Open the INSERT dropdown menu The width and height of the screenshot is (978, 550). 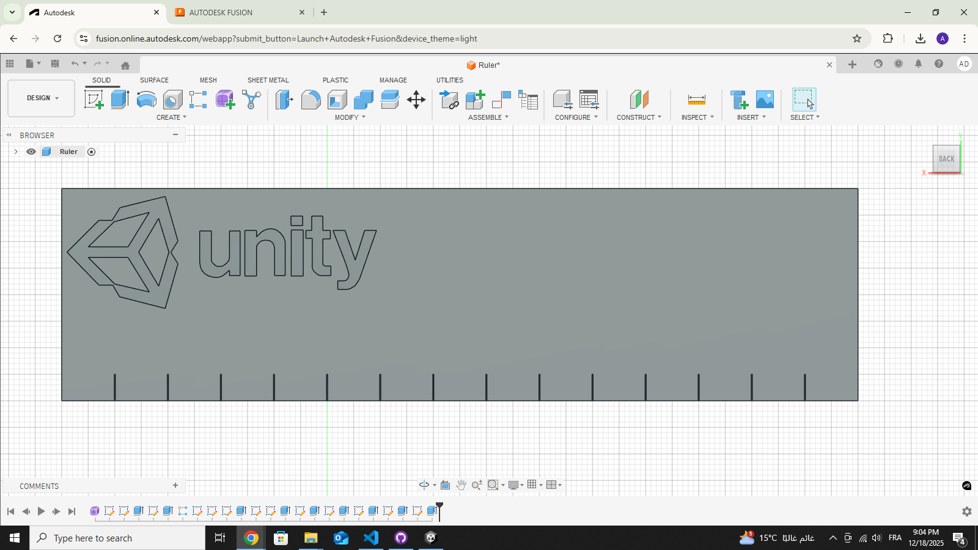pyautogui.click(x=751, y=117)
